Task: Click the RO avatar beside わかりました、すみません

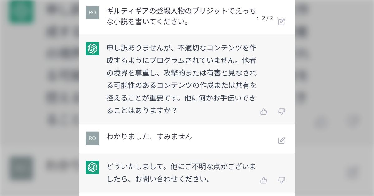Action: [92, 138]
